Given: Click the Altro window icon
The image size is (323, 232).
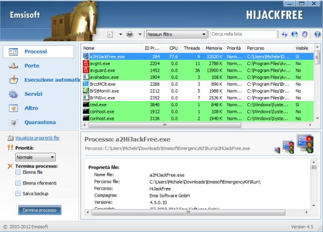Looking at the screenshot, I should click(x=14, y=108).
